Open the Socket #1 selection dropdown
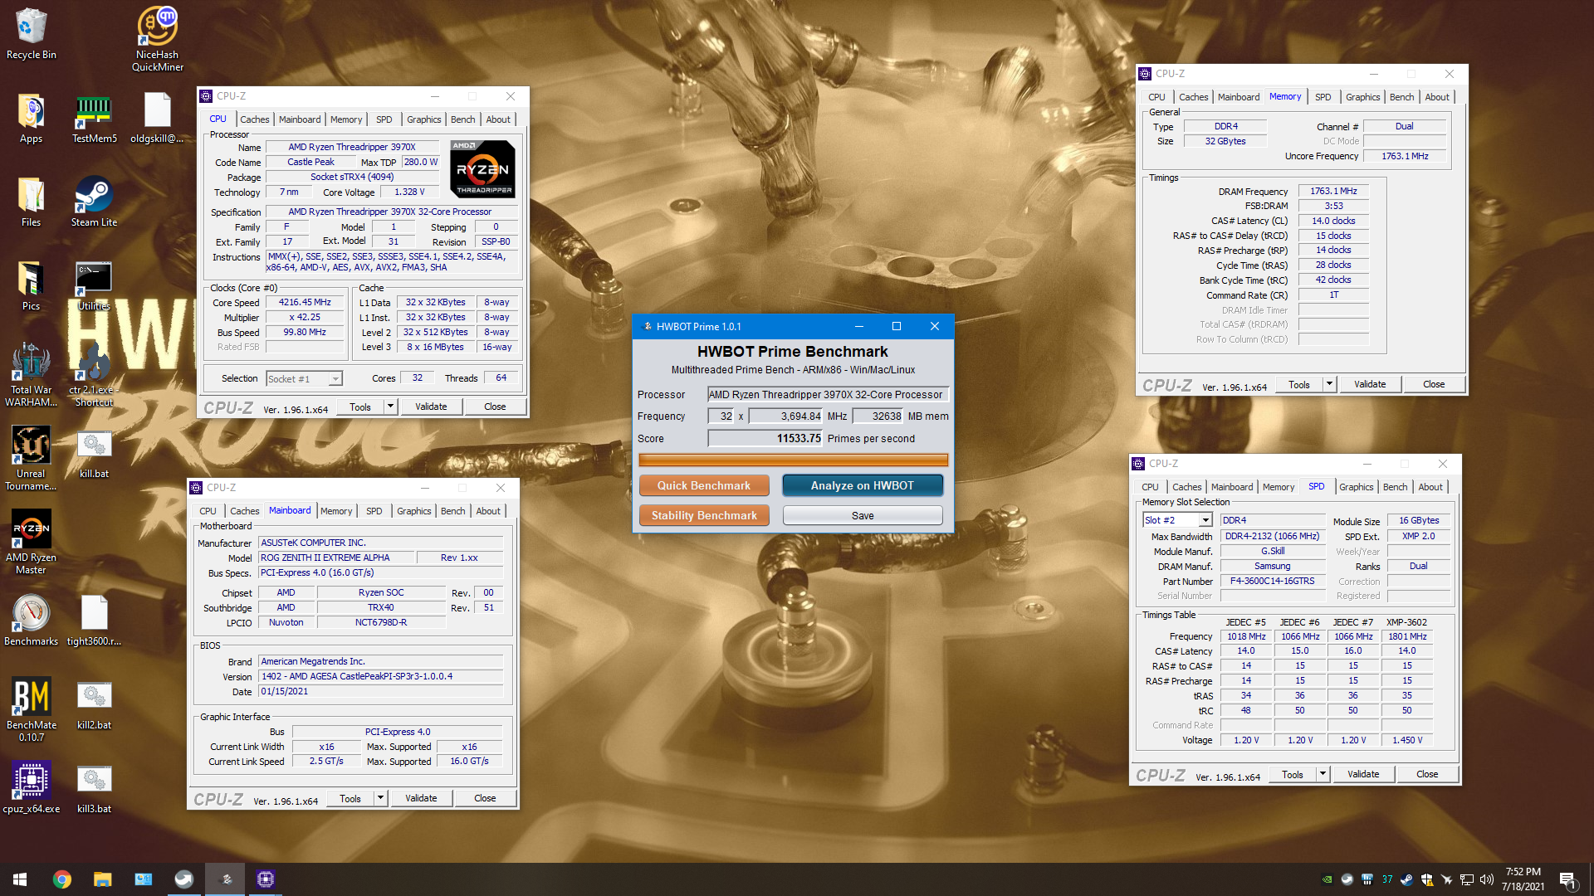The height and width of the screenshot is (896, 1594). tap(304, 379)
